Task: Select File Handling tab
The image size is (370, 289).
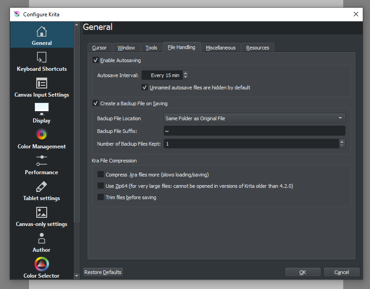Action: pos(181,47)
